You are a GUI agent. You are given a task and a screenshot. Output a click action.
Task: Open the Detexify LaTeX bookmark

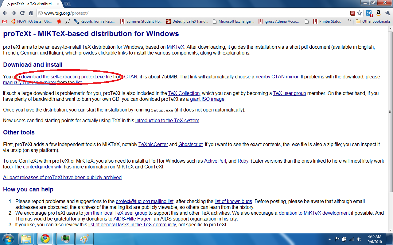(187, 21)
